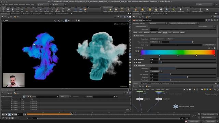Click network editor find magnifier icon
219x123 pixels.
tap(215, 90)
